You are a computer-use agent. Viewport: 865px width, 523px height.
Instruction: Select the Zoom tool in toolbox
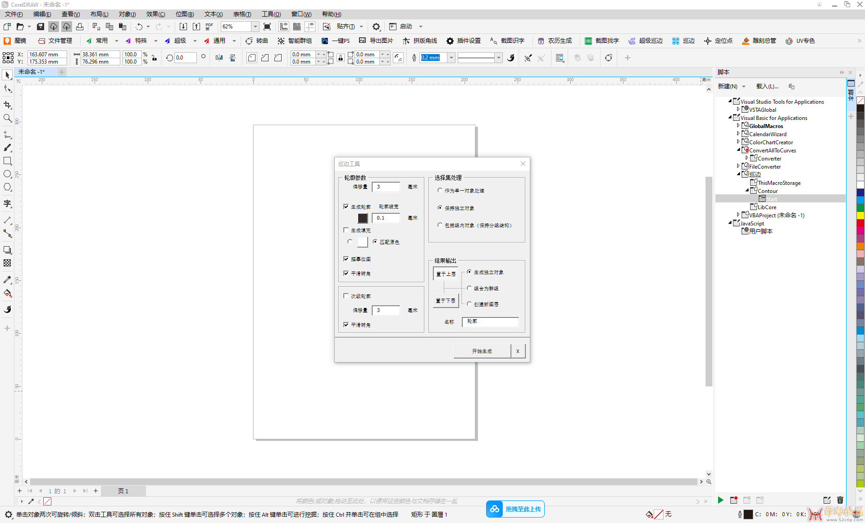[x=7, y=118]
